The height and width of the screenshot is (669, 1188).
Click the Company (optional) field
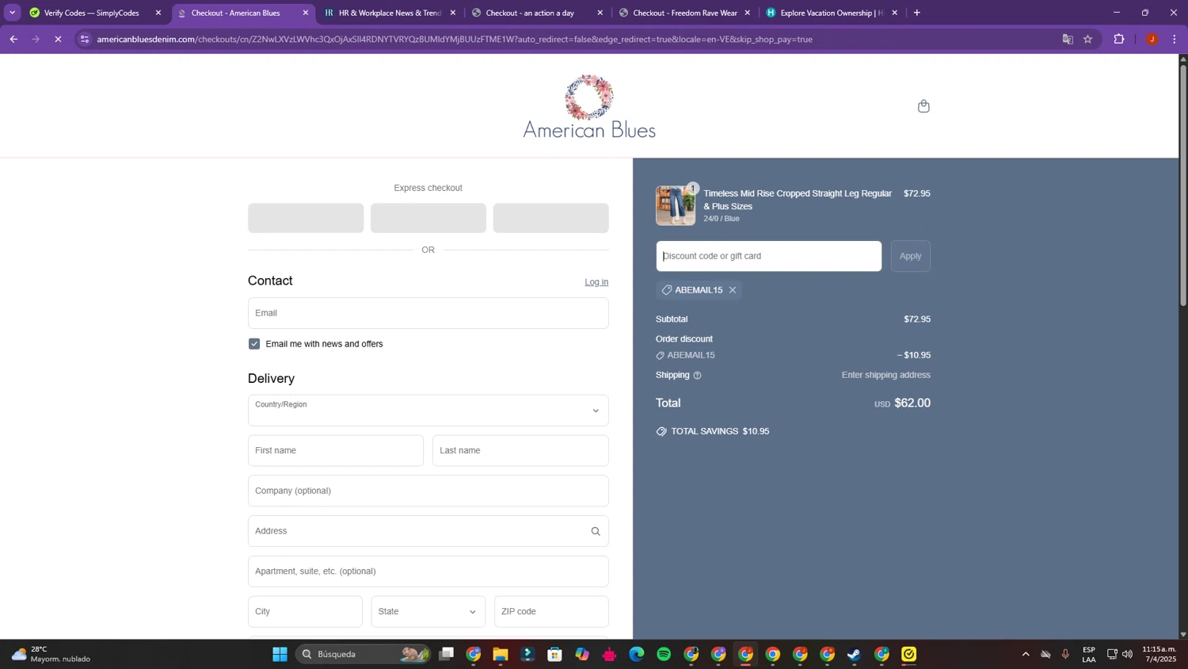(x=428, y=491)
